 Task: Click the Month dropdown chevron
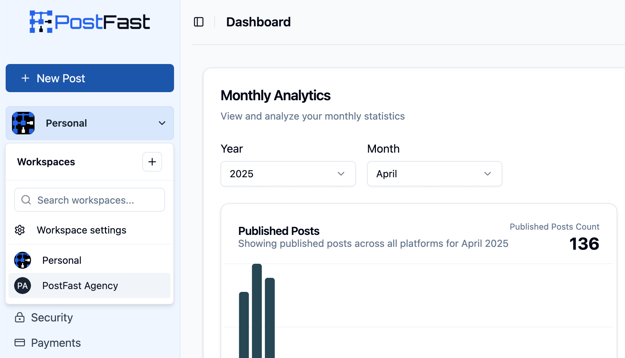coord(488,174)
